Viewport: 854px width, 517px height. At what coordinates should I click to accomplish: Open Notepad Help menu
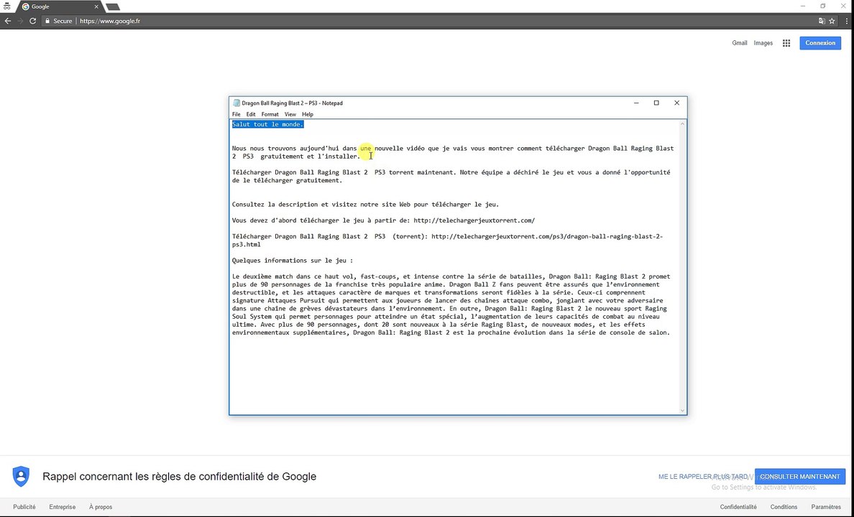308,114
